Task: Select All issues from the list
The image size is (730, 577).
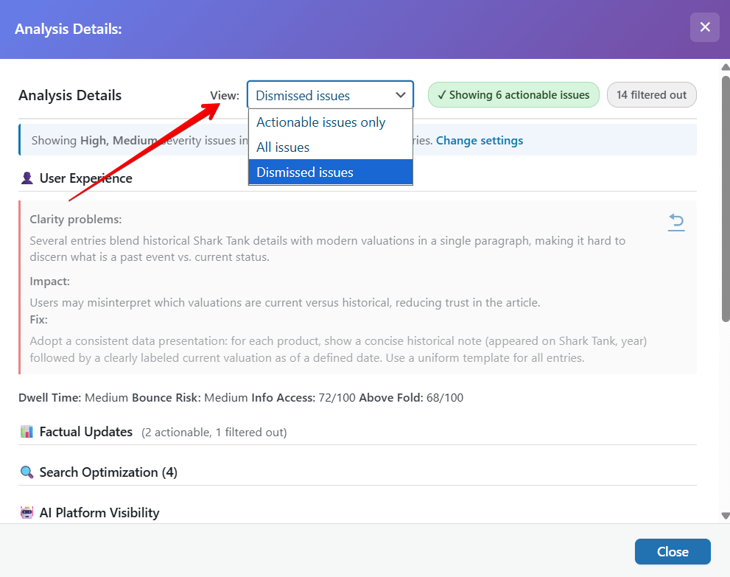Action: click(x=284, y=147)
